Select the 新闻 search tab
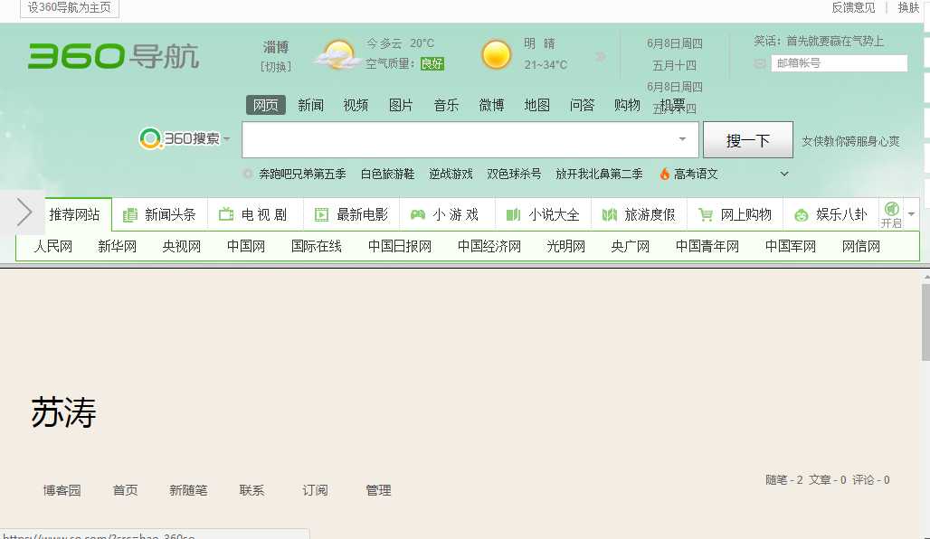Image resolution: width=930 pixels, height=539 pixels. [311, 105]
